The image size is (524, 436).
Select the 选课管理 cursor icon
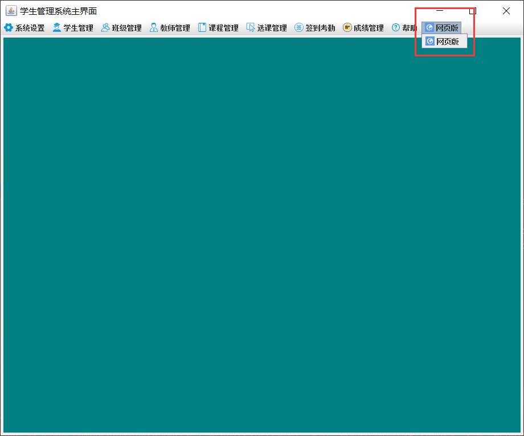tap(250, 27)
